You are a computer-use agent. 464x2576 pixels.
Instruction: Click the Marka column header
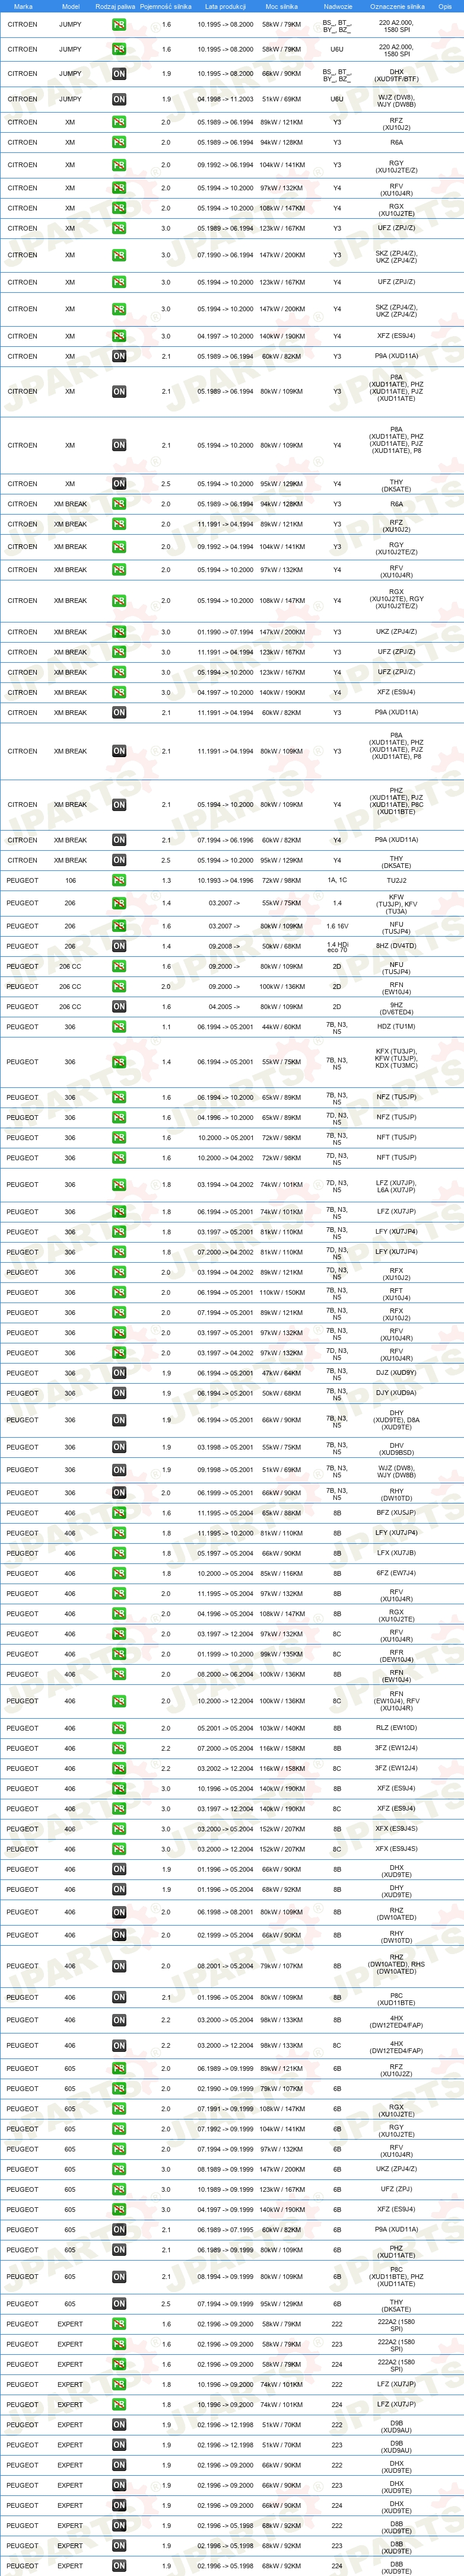[23, 6]
